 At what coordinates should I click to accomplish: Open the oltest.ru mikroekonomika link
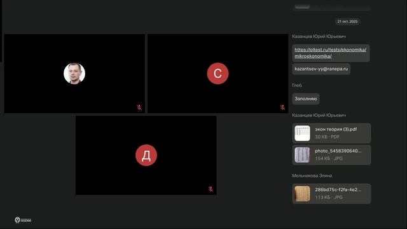331,53
